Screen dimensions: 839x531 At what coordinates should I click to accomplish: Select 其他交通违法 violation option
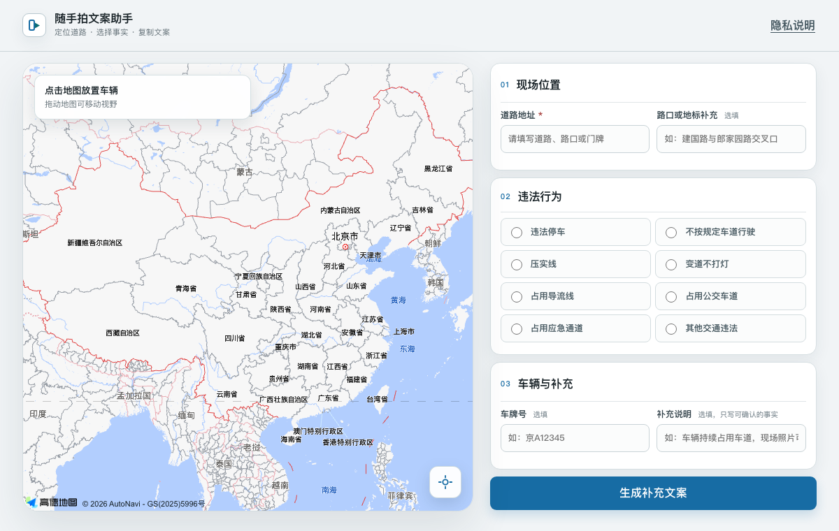(730, 328)
